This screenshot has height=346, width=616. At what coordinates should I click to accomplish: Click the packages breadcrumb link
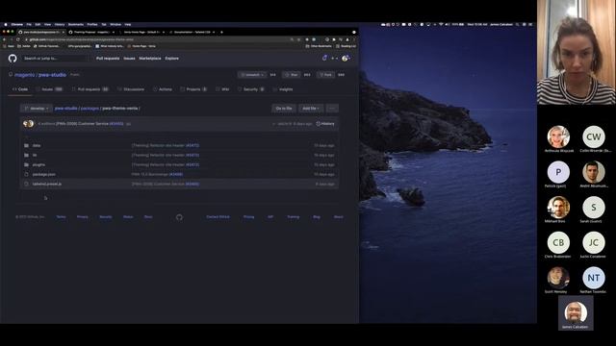tap(90, 109)
